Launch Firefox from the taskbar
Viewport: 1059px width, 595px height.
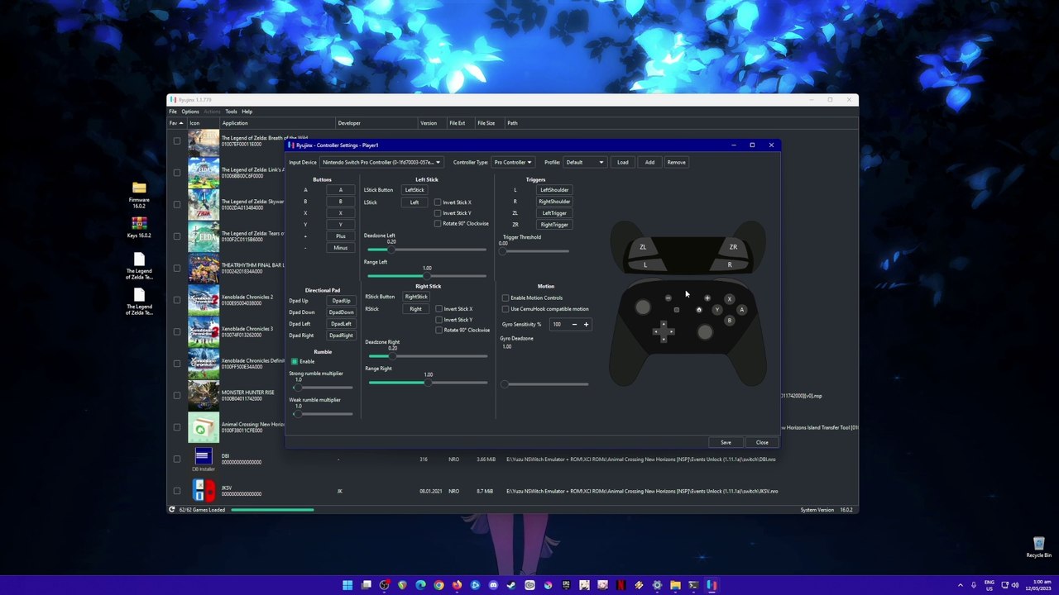point(457,585)
